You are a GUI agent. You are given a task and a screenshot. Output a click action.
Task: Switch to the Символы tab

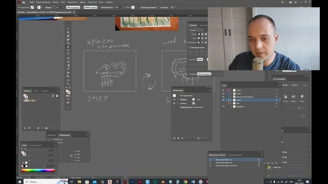45,91
